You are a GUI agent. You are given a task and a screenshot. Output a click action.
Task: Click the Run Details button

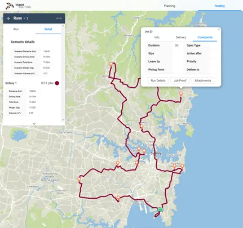coord(158,81)
